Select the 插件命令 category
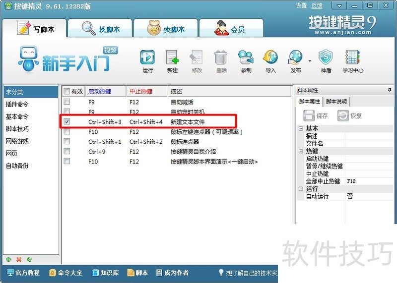Viewport: 397px width, 283px height. pyautogui.click(x=31, y=104)
